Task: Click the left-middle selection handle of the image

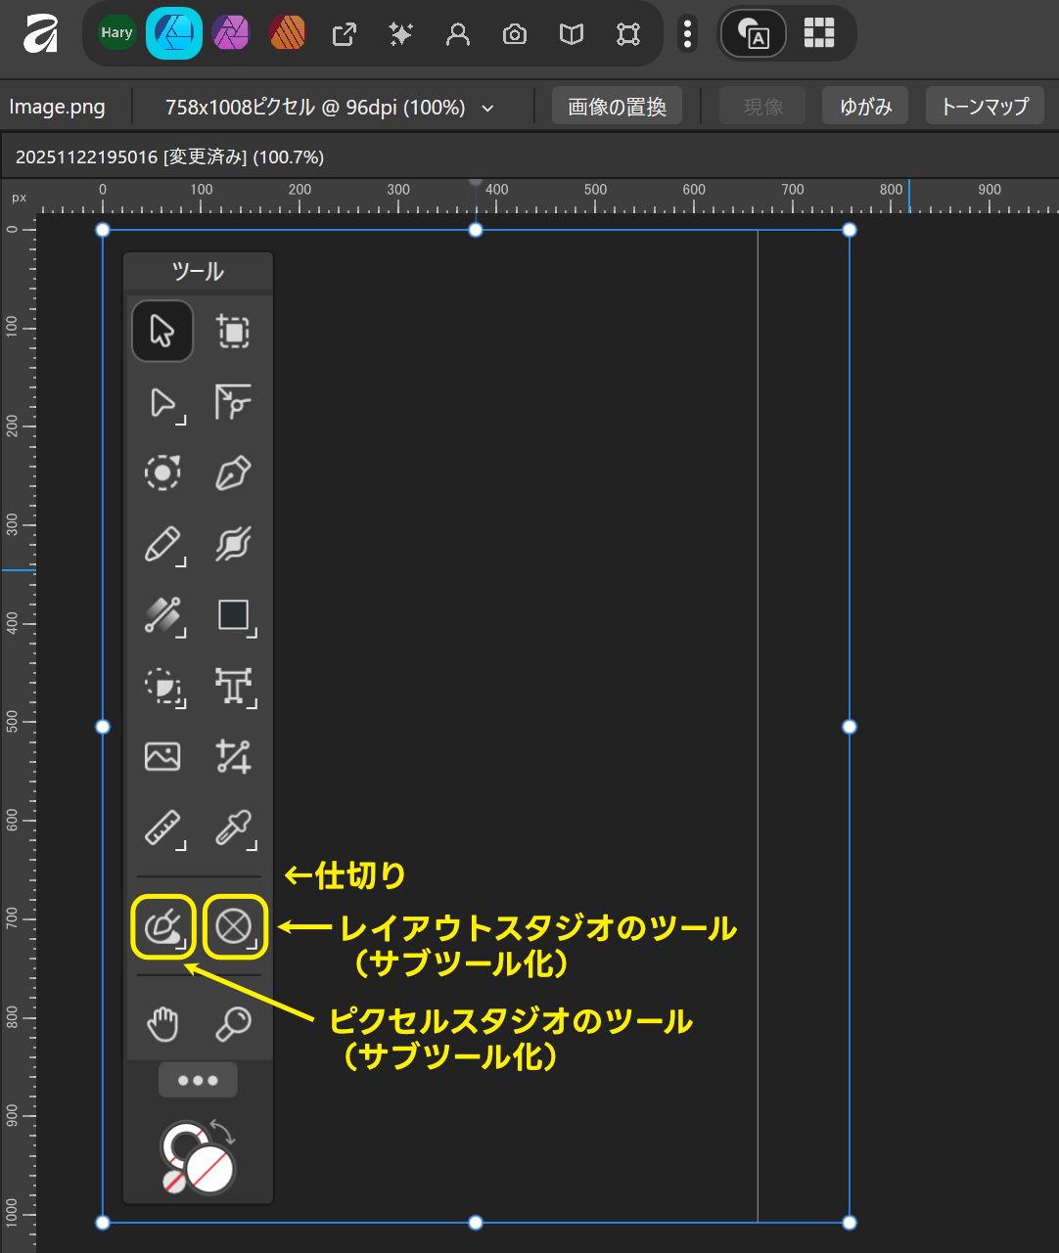Action: [x=103, y=727]
